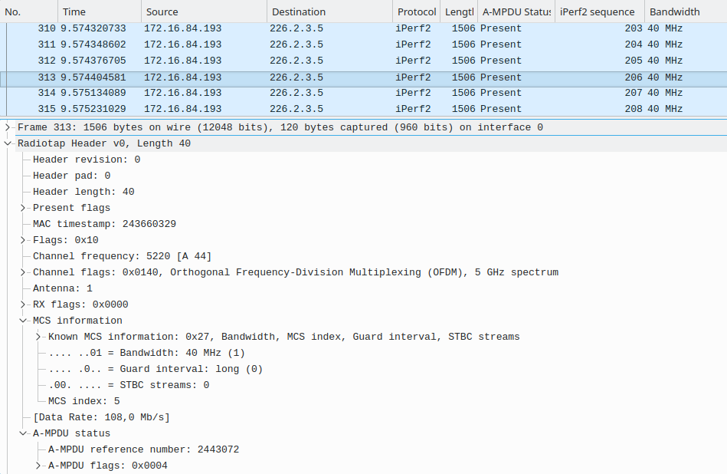
Task: Sort by the Bandwidth column header
Action: (x=686, y=12)
